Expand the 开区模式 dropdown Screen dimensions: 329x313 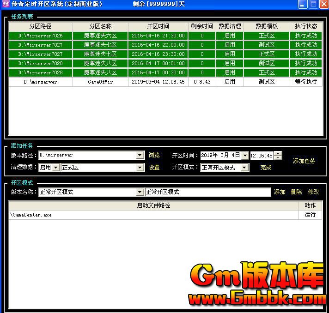(x=245, y=168)
